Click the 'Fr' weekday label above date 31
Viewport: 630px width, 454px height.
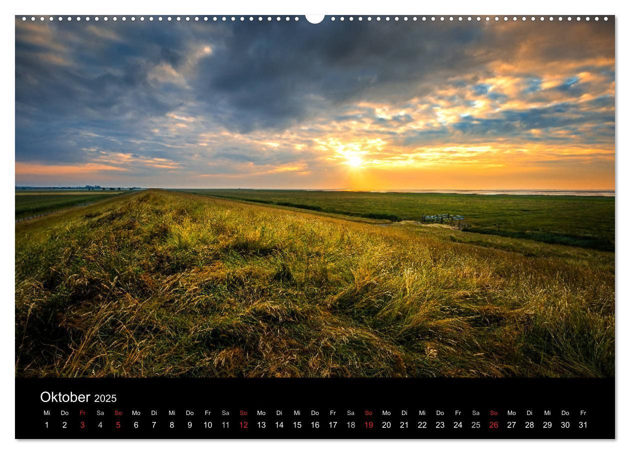pyautogui.click(x=583, y=413)
